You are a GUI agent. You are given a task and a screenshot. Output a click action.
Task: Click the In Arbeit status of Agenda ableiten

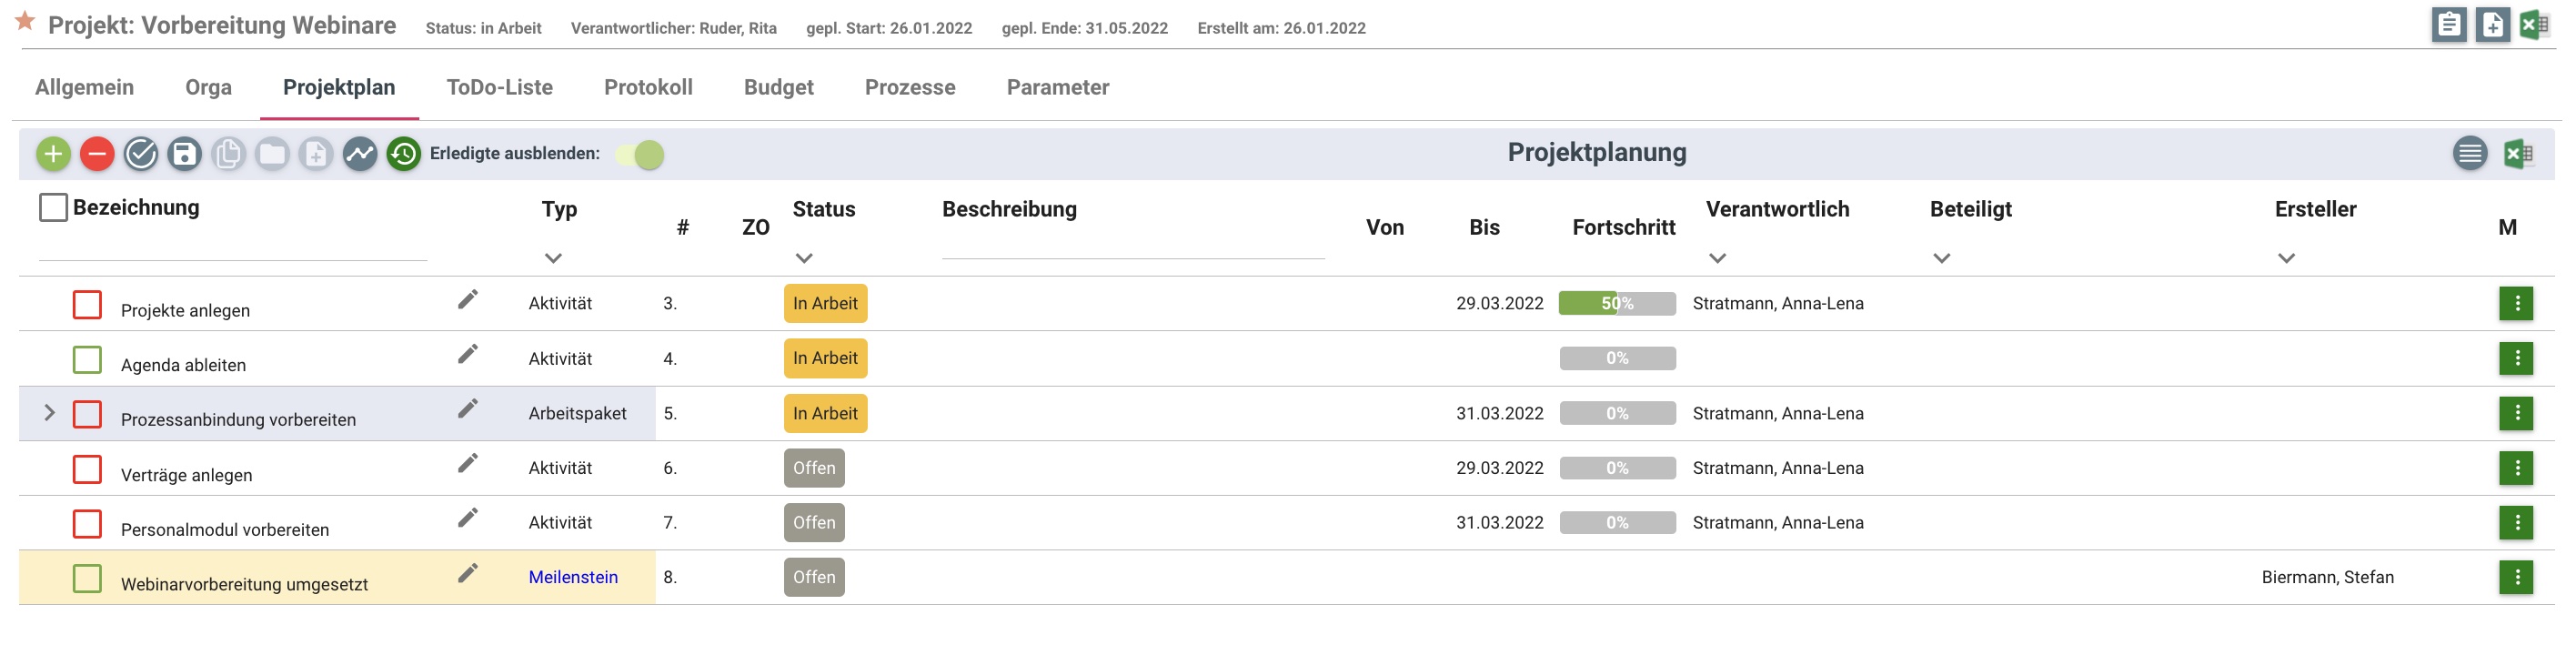pyautogui.click(x=825, y=358)
